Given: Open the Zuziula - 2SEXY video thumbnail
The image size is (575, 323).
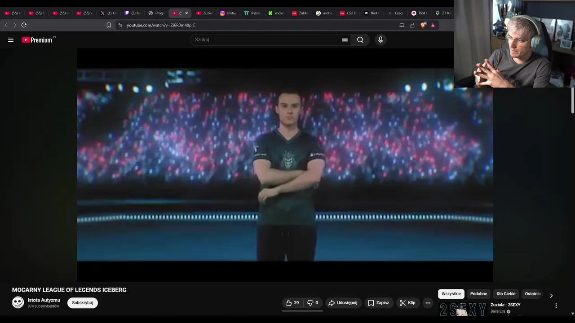Looking at the screenshot, I should pos(463,309).
